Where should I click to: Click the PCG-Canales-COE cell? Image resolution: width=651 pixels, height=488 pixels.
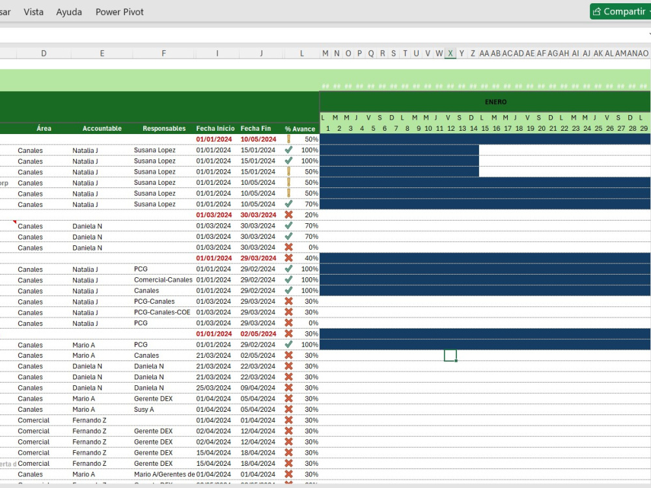click(162, 312)
